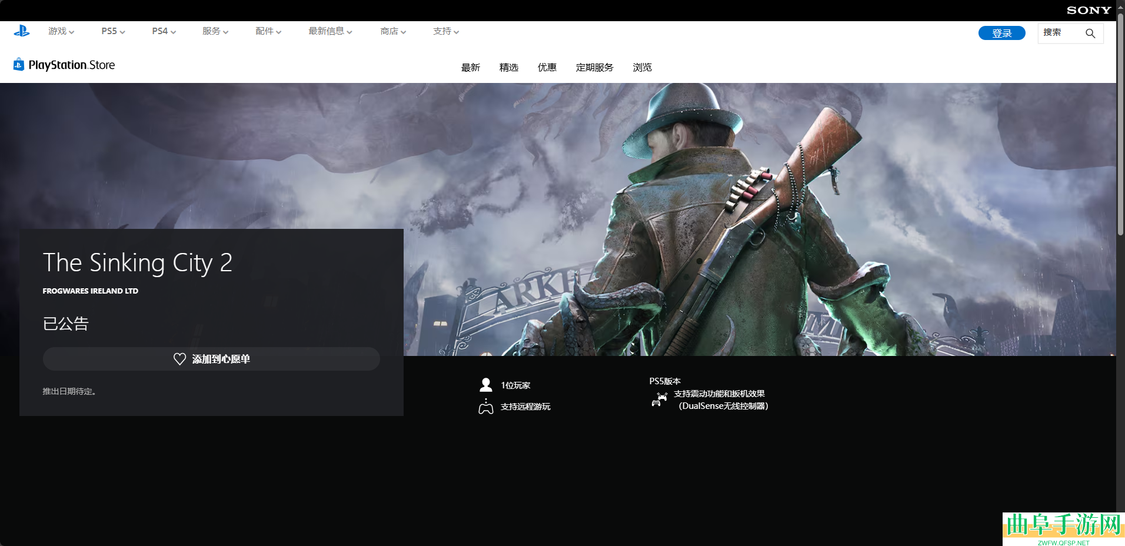Open the PlayStation Store home link
This screenshot has height=546, width=1125.
pos(64,65)
